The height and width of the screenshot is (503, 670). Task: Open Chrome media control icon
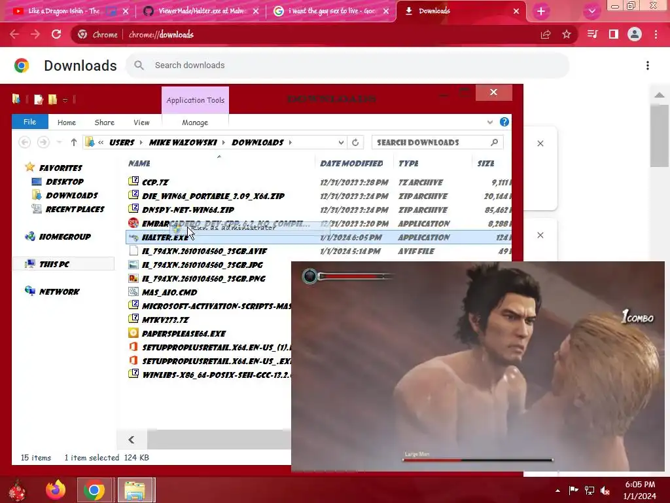click(592, 34)
